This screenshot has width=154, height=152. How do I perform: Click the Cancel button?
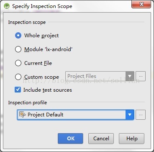(x=101, y=139)
